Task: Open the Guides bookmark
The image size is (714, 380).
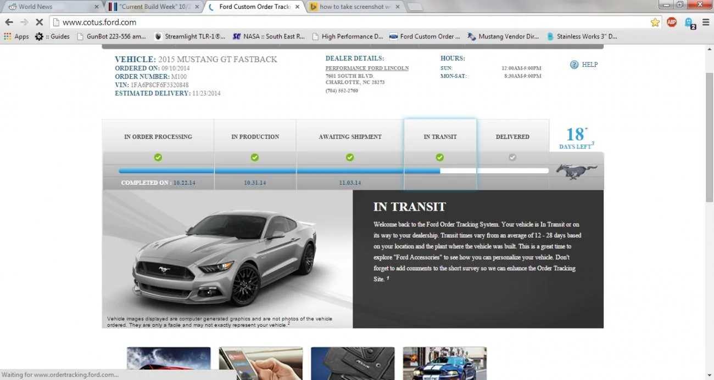Action: (52, 37)
